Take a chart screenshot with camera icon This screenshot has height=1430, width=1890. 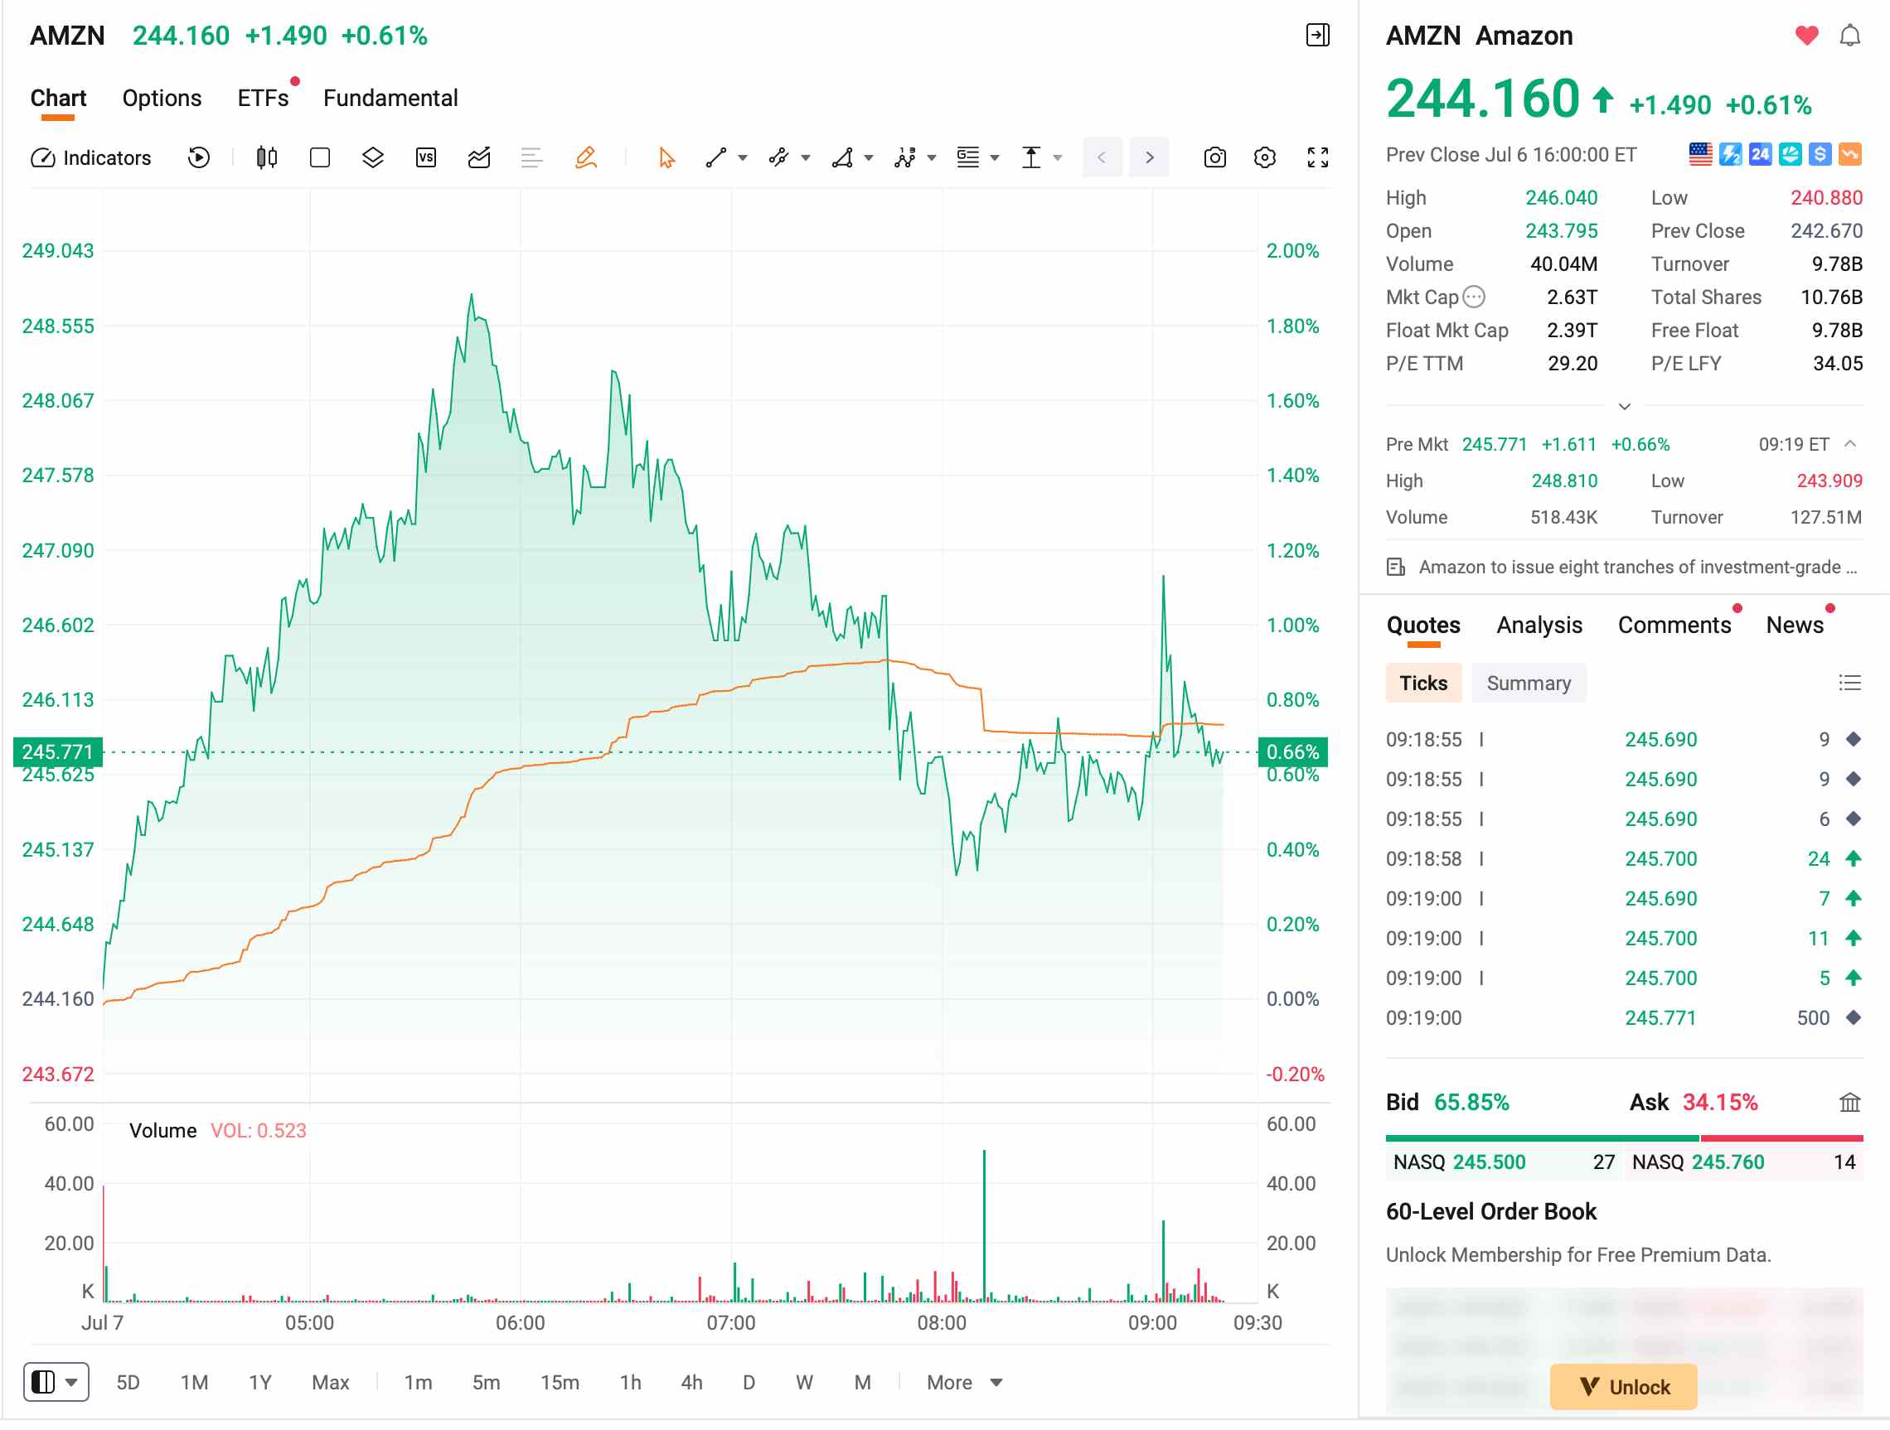pyautogui.click(x=1214, y=157)
